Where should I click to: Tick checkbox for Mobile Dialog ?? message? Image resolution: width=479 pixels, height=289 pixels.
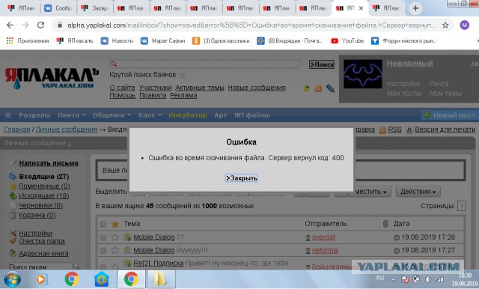103,237
